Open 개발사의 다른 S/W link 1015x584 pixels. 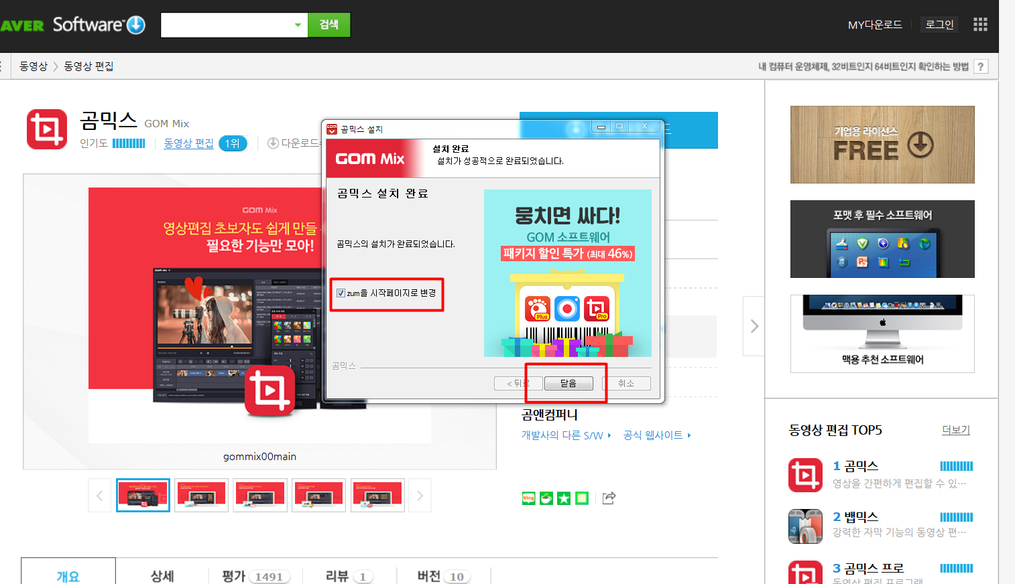pos(566,435)
